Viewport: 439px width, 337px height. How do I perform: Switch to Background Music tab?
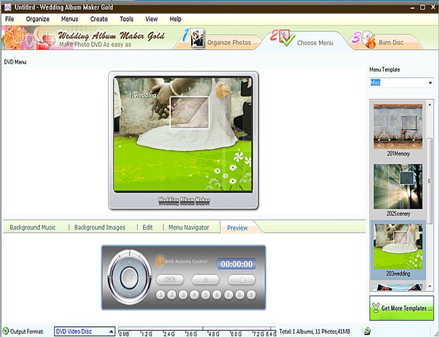[x=32, y=227]
